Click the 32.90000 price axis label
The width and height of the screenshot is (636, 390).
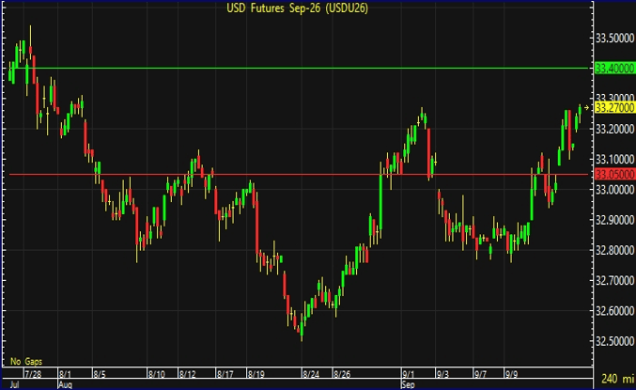coord(614,220)
